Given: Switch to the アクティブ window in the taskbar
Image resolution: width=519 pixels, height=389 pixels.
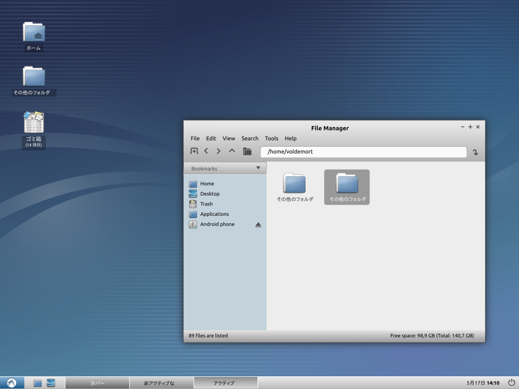Looking at the screenshot, I should pos(226,382).
